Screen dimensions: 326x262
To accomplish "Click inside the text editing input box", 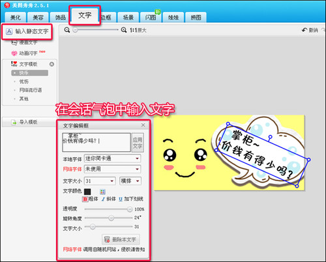I will [x=96, y=143].
